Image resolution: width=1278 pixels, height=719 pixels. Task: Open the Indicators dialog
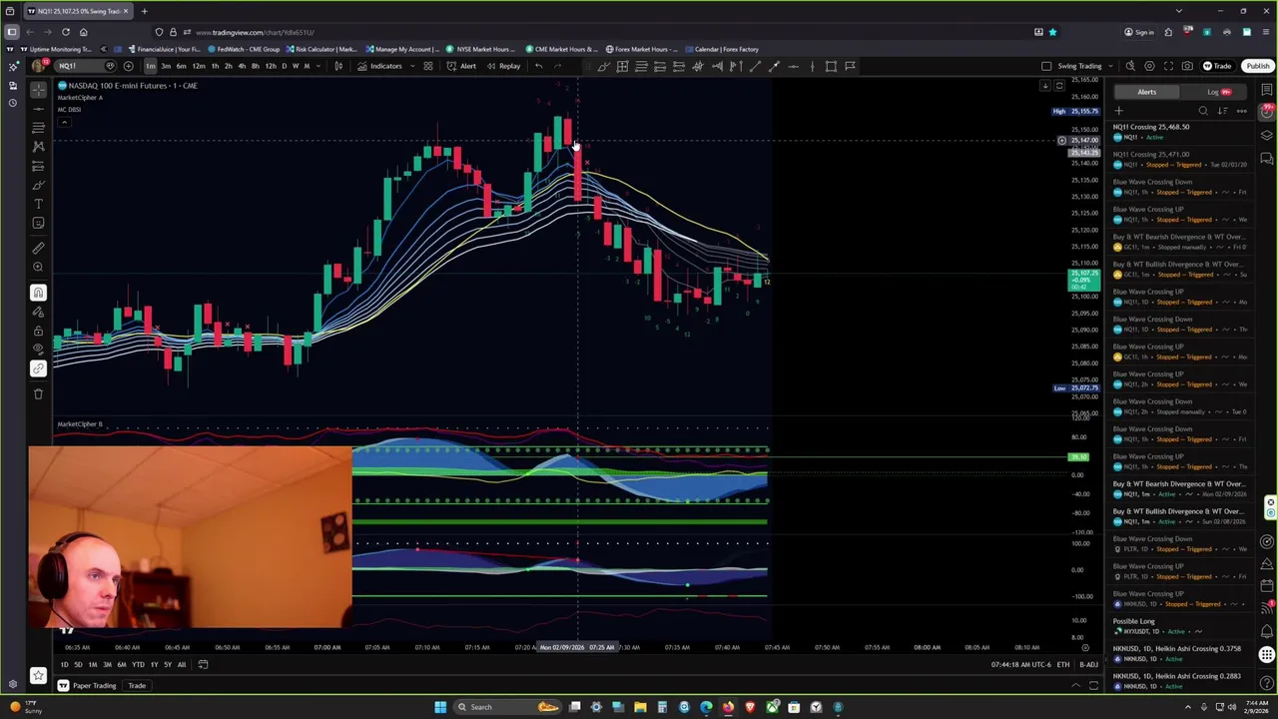coord(379,66)
